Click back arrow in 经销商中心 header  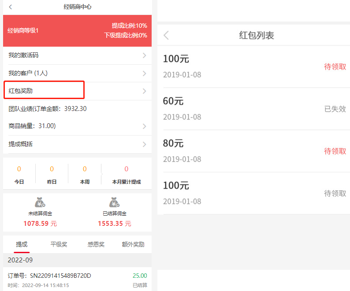pyautogui.click(x=11, y=7)
